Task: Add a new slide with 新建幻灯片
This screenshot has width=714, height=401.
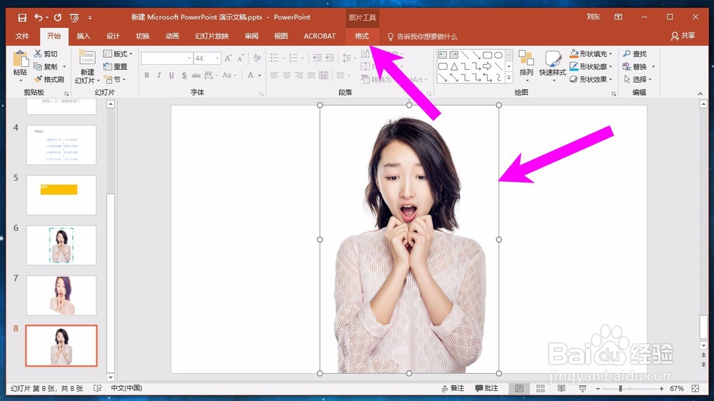Action: tap(87, 66)
